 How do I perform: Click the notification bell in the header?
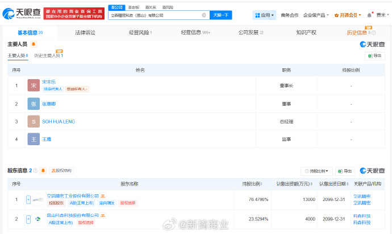pos(369,15)
